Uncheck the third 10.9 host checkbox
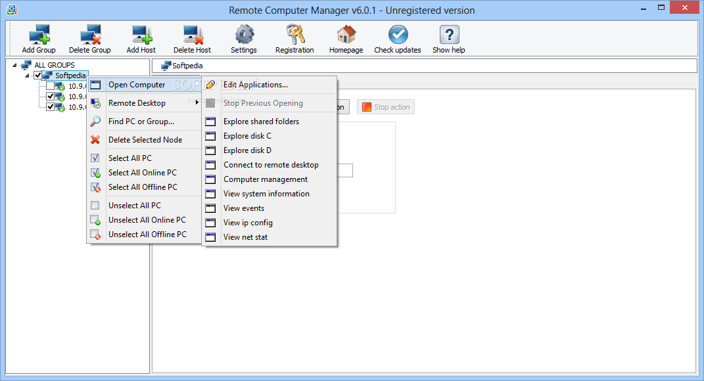This screenshot has height=381, width=704. tap(50, 107)
